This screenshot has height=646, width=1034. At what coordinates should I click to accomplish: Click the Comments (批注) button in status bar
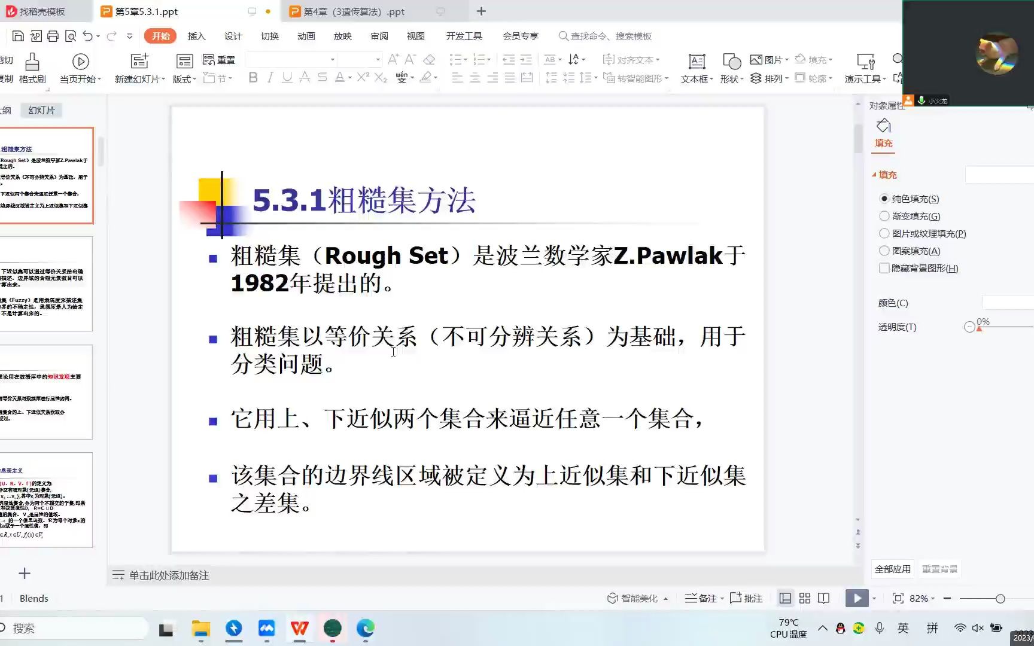(x=746, y=598)
